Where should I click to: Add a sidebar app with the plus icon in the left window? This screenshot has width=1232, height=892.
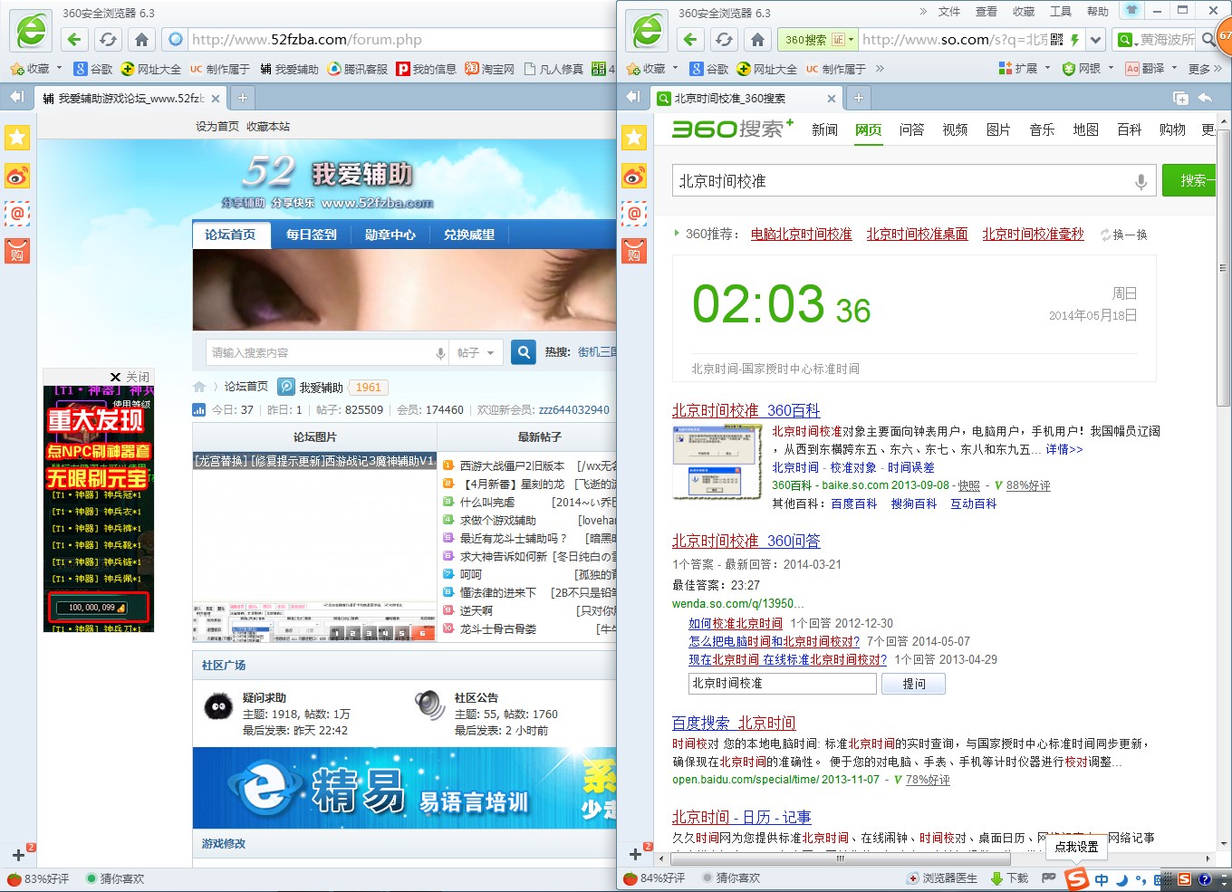pyautogui.click(x=18, y=855)
